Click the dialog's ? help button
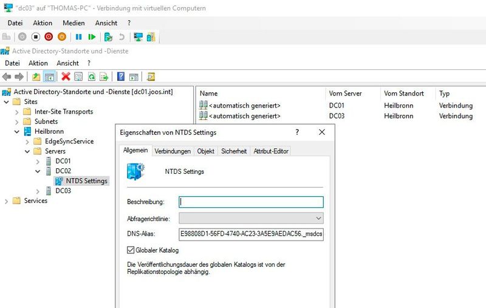This screenshot has height=308, width=486. point(297,132)
